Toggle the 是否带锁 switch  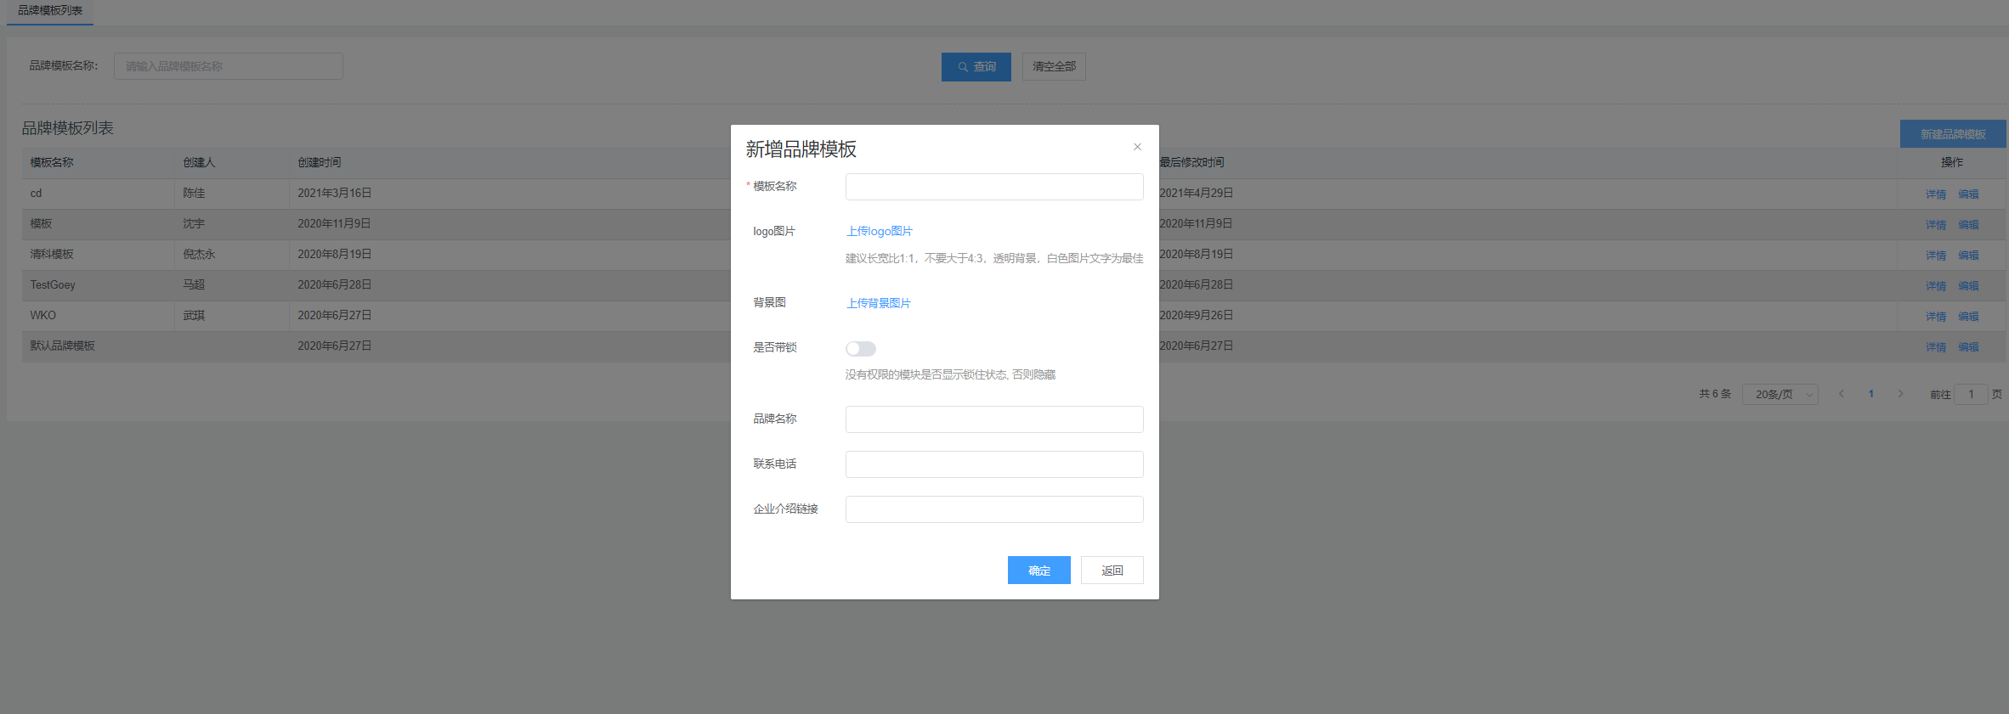coord(860,349)
